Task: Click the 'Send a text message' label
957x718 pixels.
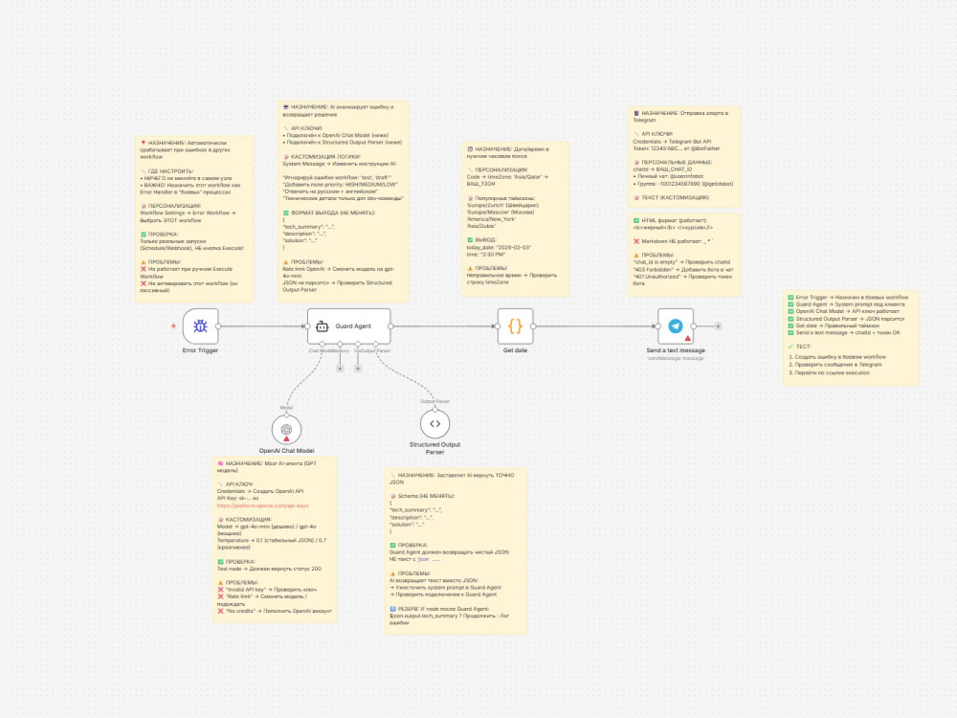Action: (x=675, y=350)
